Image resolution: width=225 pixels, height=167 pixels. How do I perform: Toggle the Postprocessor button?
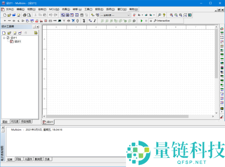(x=82, y=15)
